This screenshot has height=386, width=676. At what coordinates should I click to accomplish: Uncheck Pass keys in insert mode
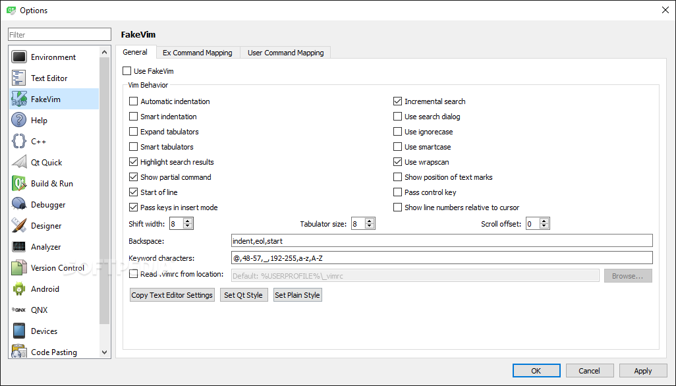(x=133, y=207)
